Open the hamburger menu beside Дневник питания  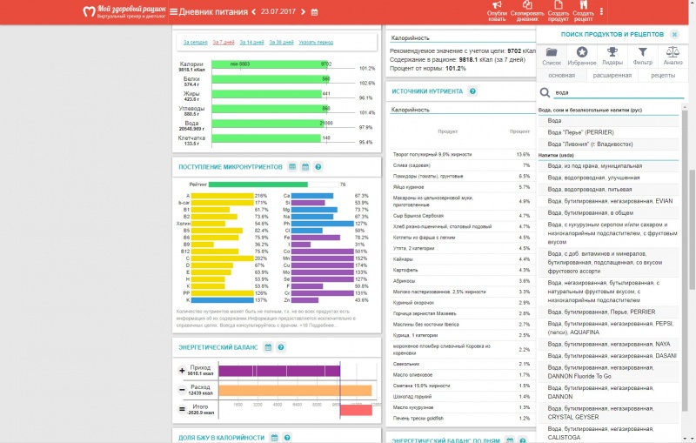173,11
